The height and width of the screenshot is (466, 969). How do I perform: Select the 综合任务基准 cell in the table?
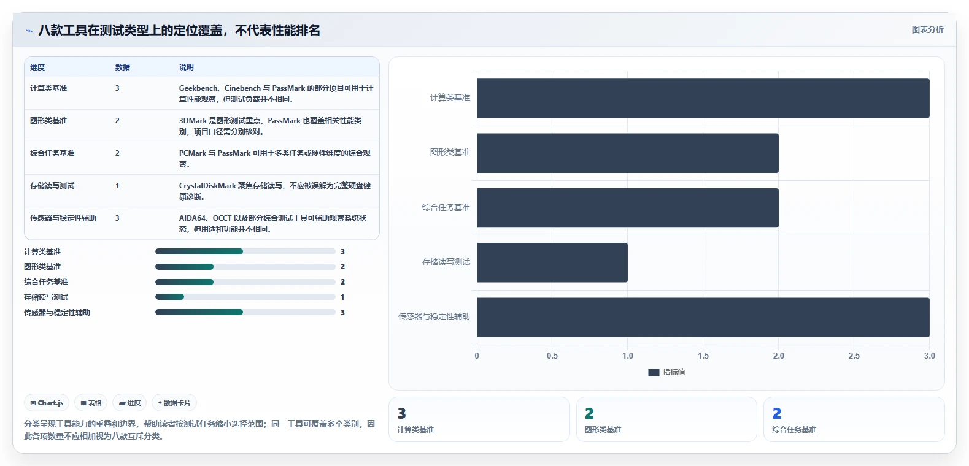[x=52, y=153]
